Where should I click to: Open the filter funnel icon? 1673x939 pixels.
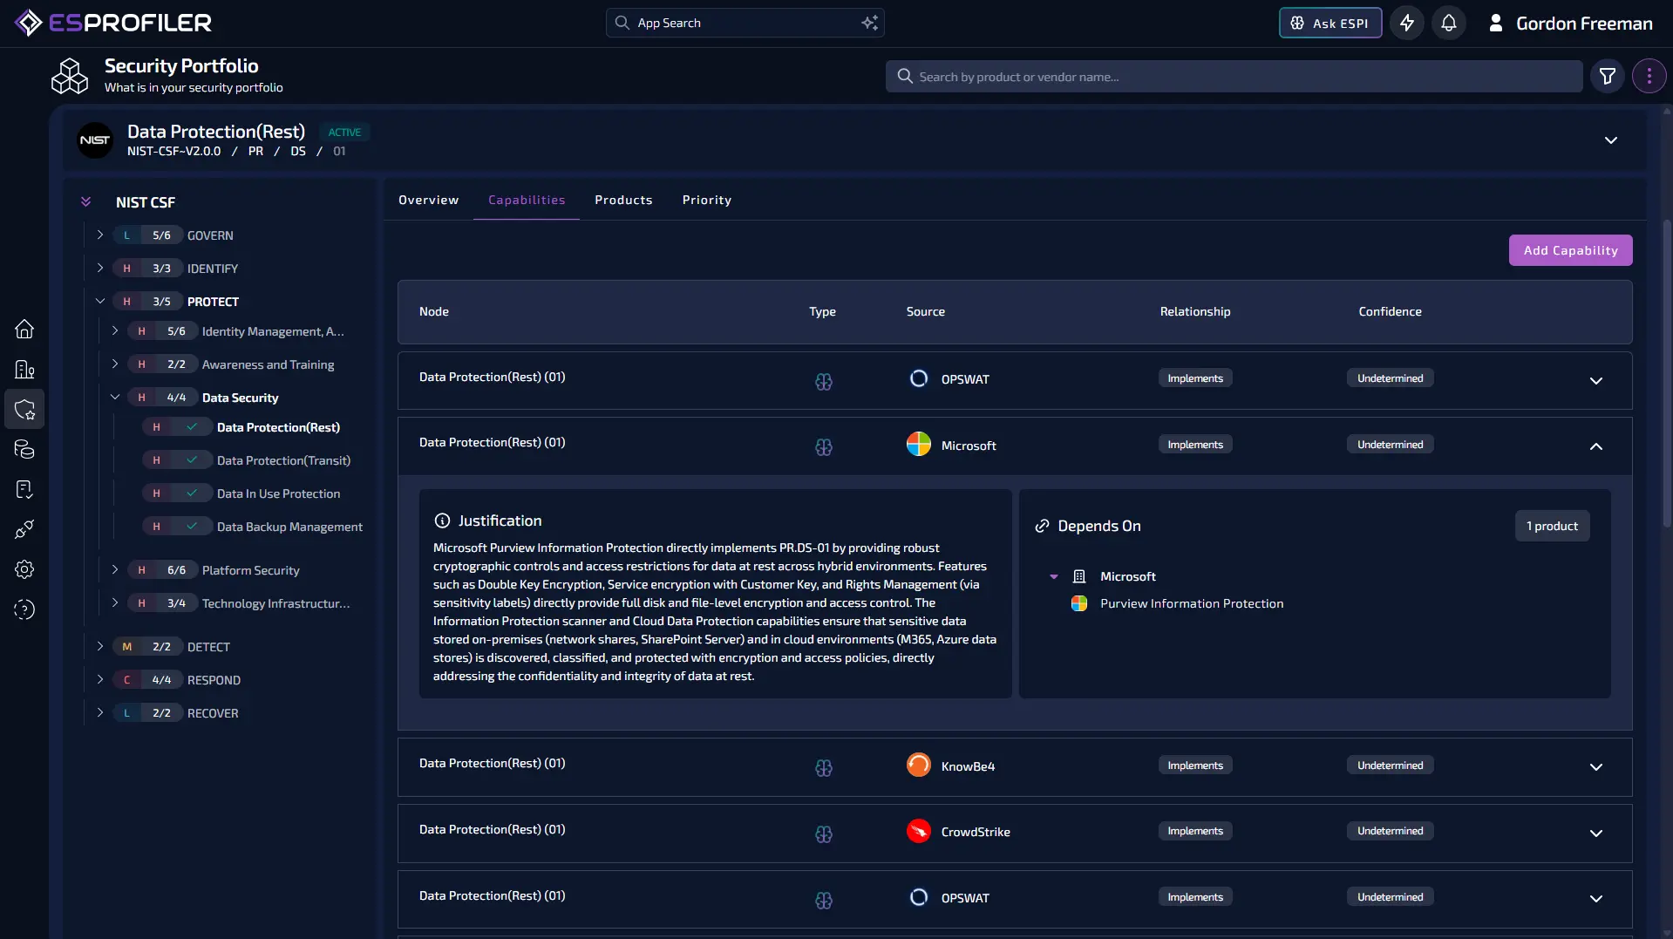coord(1608,77)
